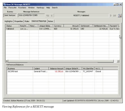Sort by Cedent column header
The width and height of the screenshot is (125, 111).
pyautogui.click(x=41, y=68)
